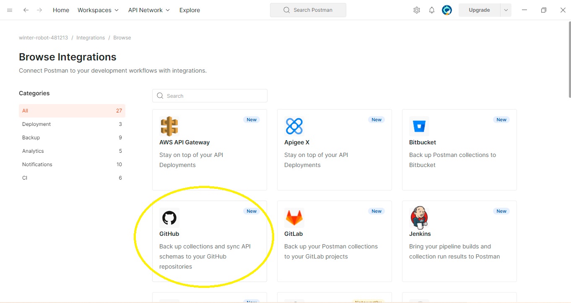Expand the API Network dropdown
The width and height of the screenshot is (571, 303).
tap(149, 10)
